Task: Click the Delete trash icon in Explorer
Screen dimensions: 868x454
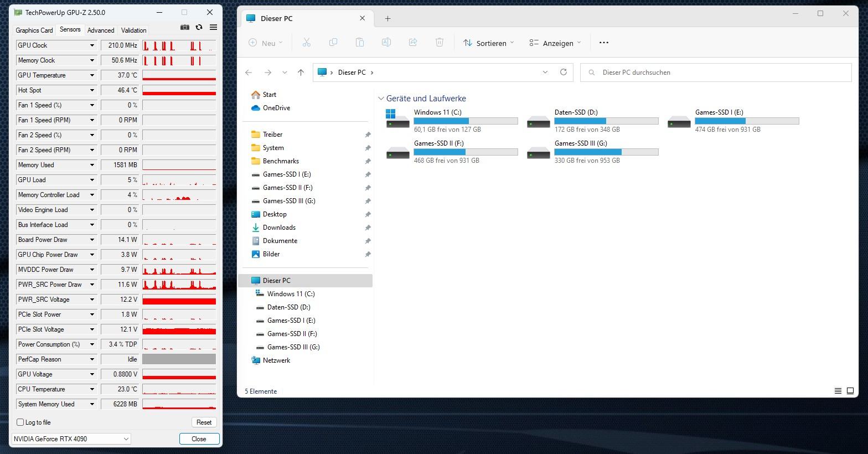Action: click(439, 43)
